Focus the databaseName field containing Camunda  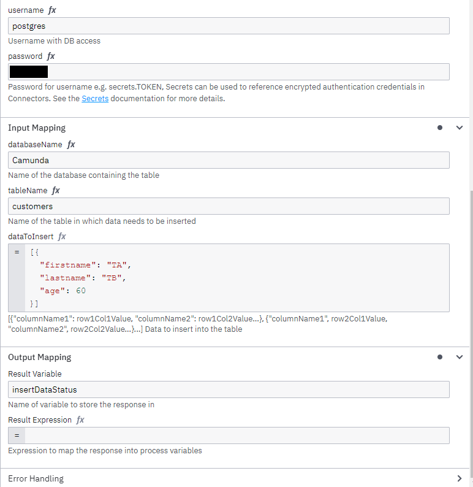[x=229, y=160]
